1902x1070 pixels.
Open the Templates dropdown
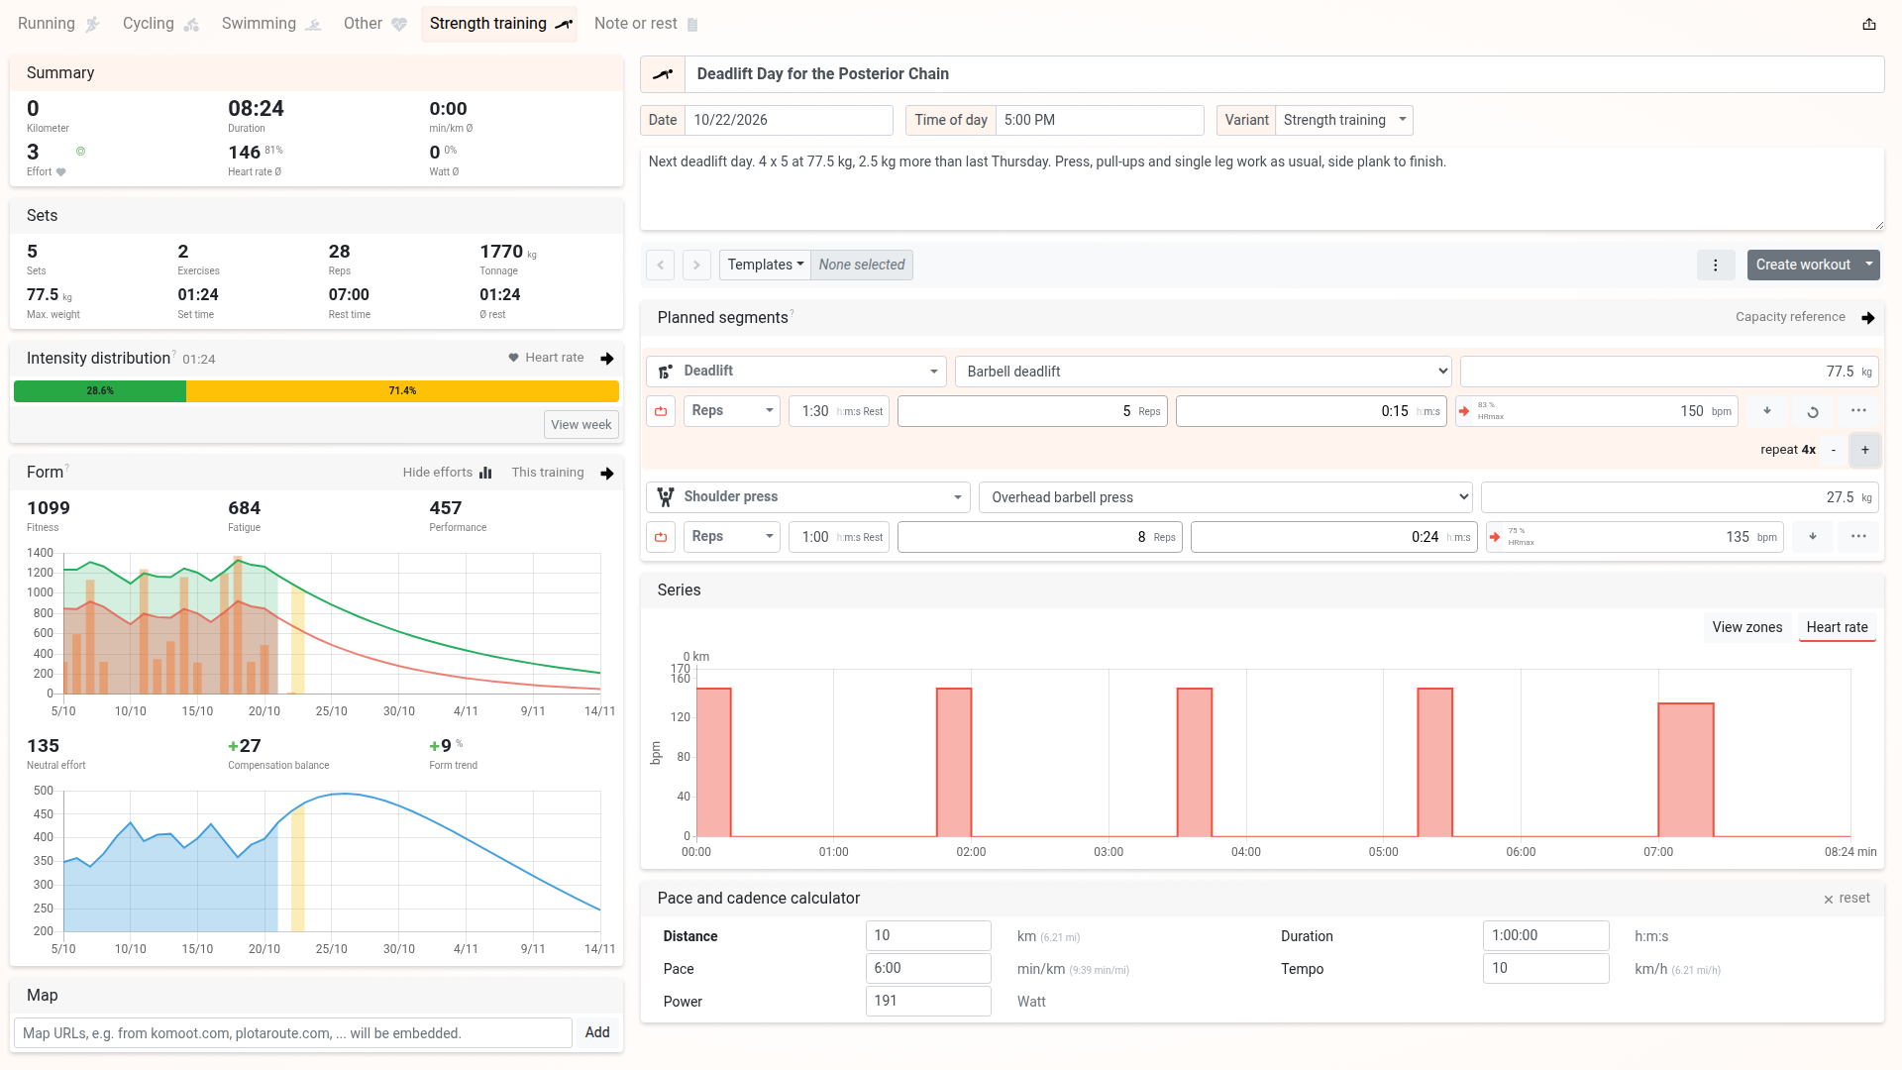pos(765,265)
